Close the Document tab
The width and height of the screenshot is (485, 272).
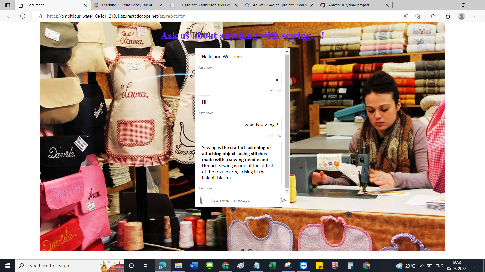[x=85, y=5]
